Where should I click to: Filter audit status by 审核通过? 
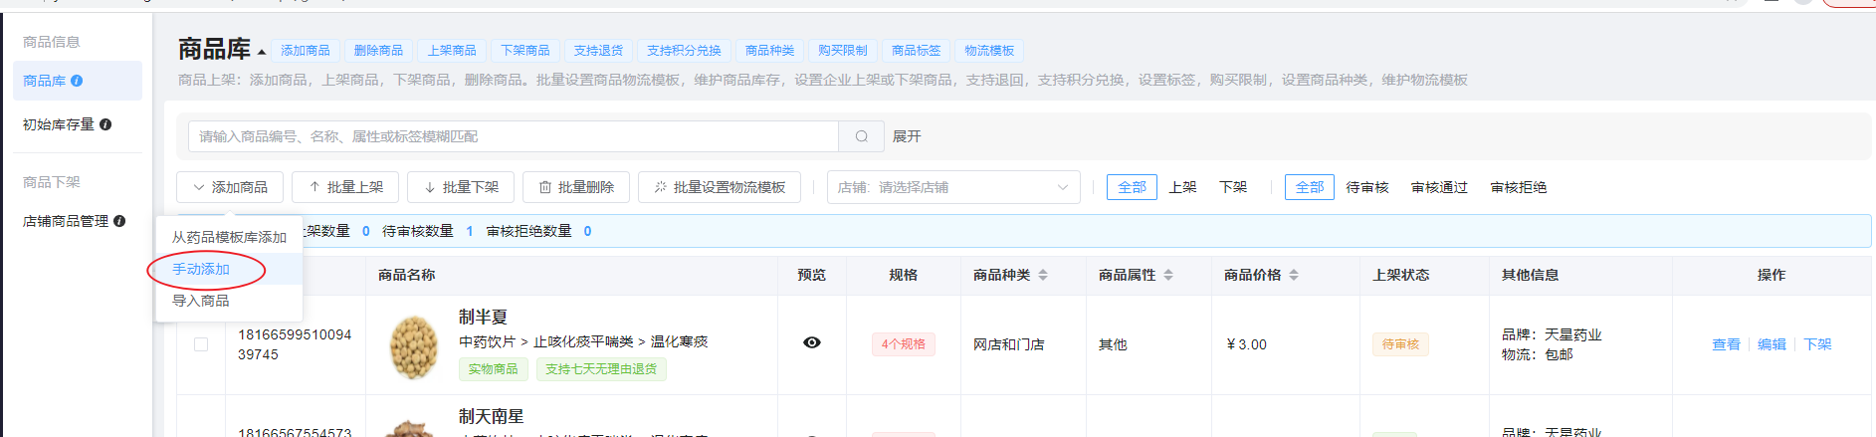1439,187
